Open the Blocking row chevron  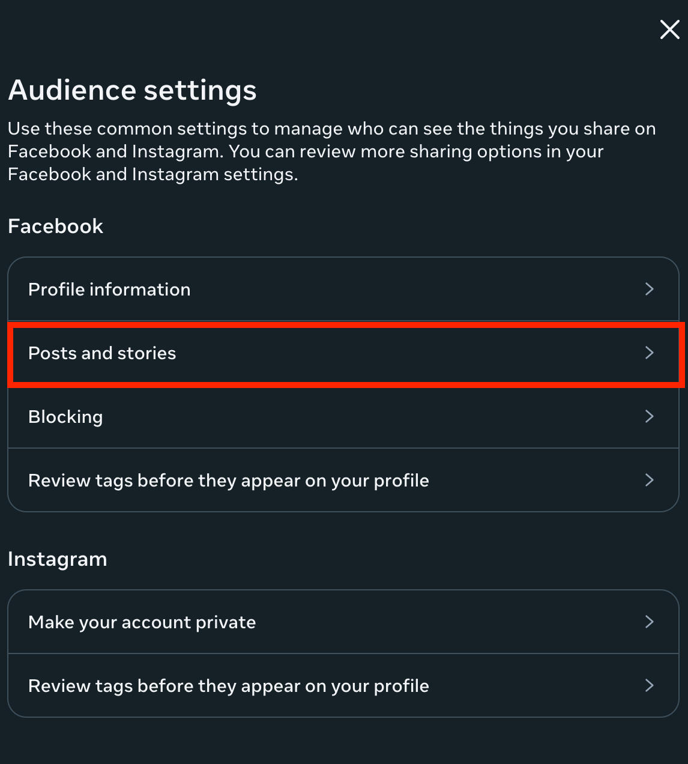coord(649,416)
